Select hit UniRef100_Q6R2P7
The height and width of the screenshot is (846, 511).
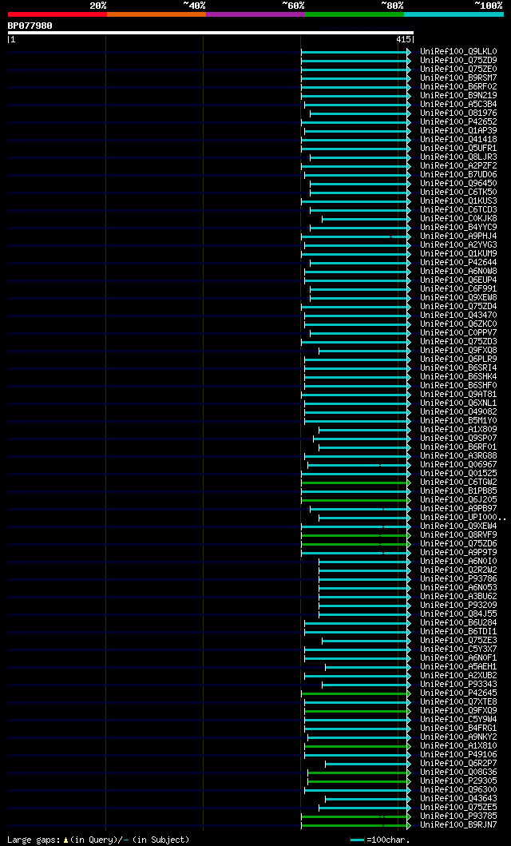tap(459, 764)
